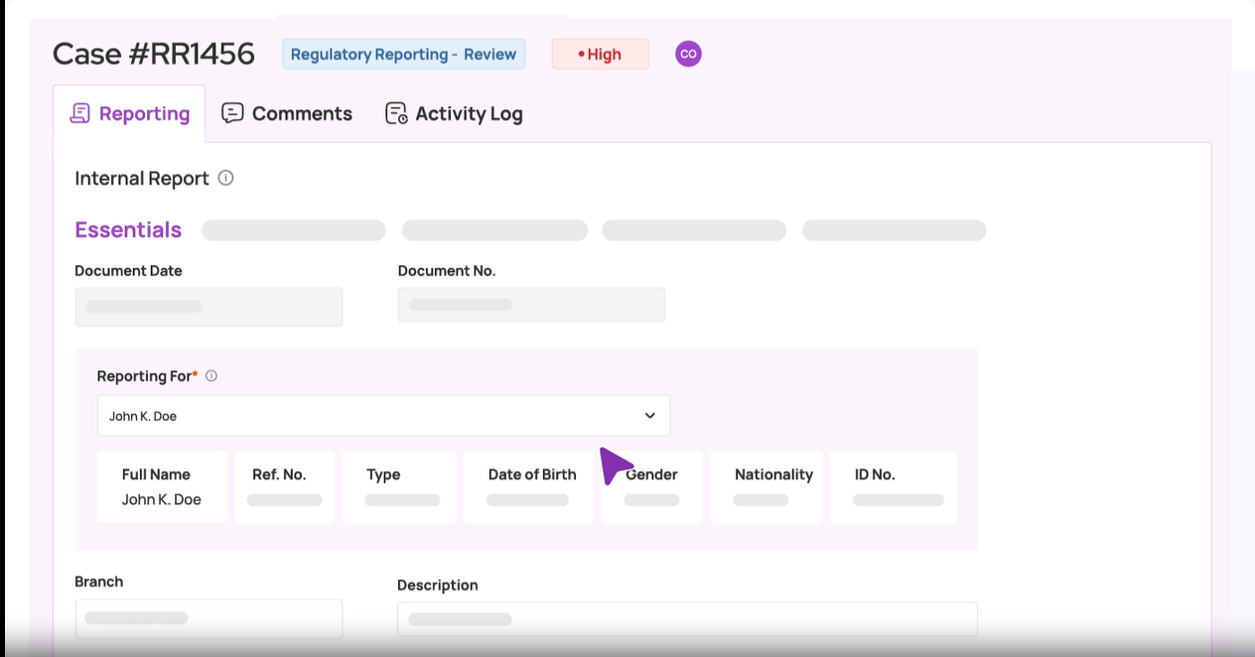Select the High priority label
Viewport: 1255px width, 657px height.
(606, 55)
